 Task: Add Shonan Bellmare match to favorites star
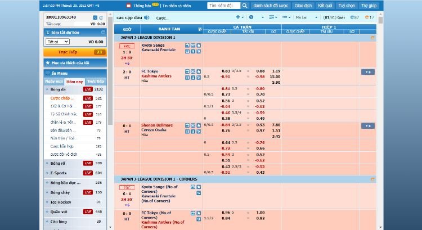click(197, 125)
